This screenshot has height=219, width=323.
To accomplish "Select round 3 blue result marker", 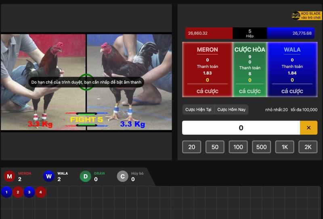I will tap(29, 192).
